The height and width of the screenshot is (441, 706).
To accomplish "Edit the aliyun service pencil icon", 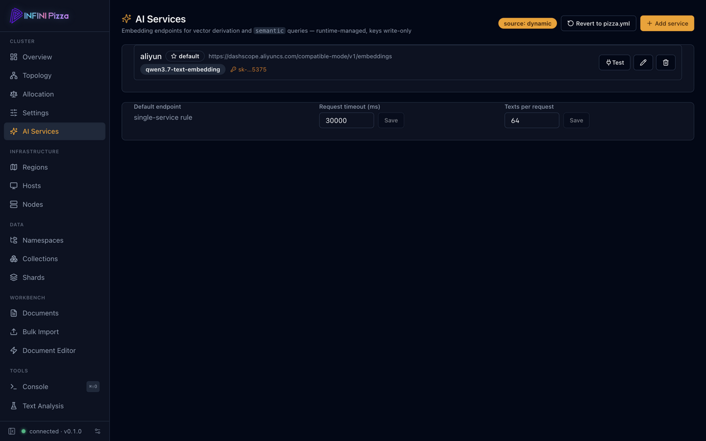I will point(643,62).
